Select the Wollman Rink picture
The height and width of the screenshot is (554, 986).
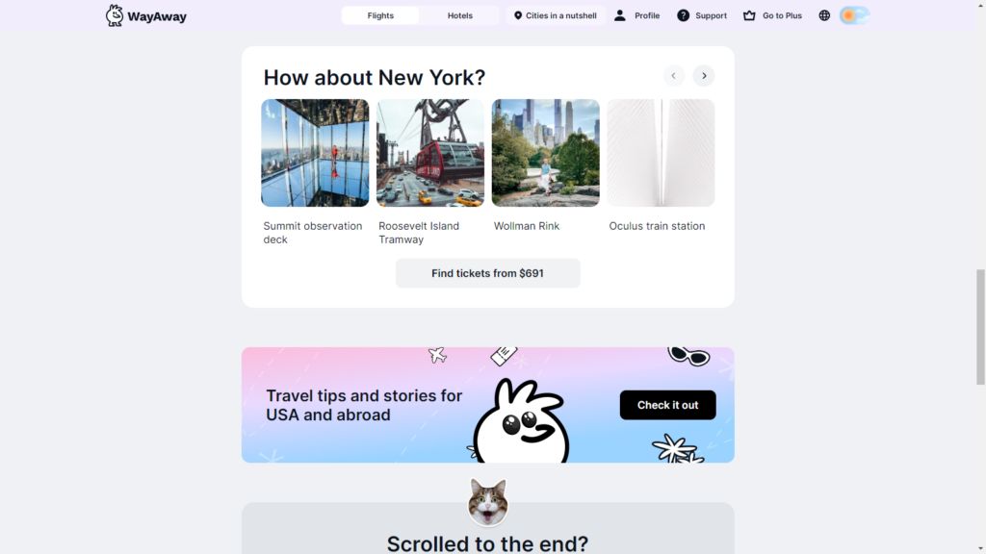tap(545, 153)
